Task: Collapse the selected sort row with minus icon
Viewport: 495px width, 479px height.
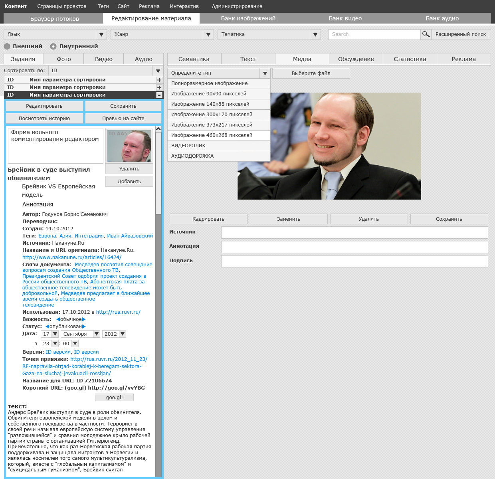Action: [159, 95]
